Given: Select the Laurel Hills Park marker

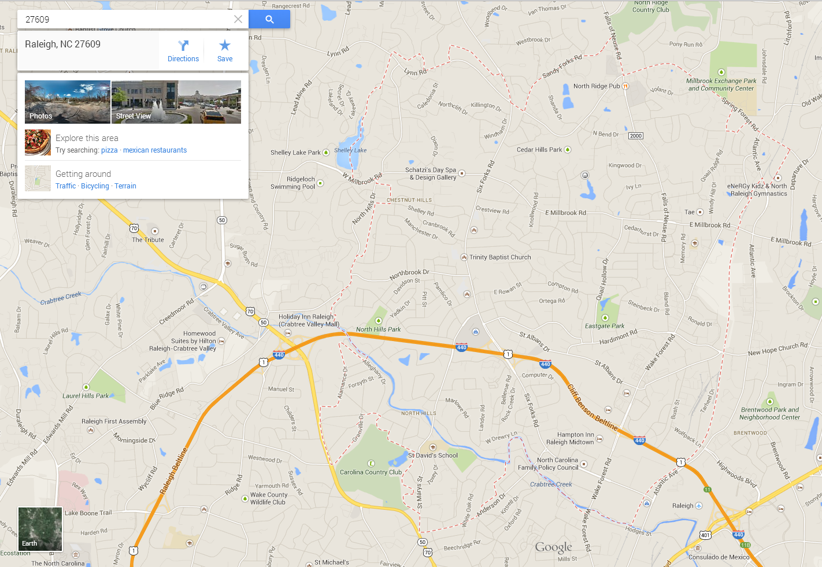Looking at the screenshot, I should tap(86, 387).
